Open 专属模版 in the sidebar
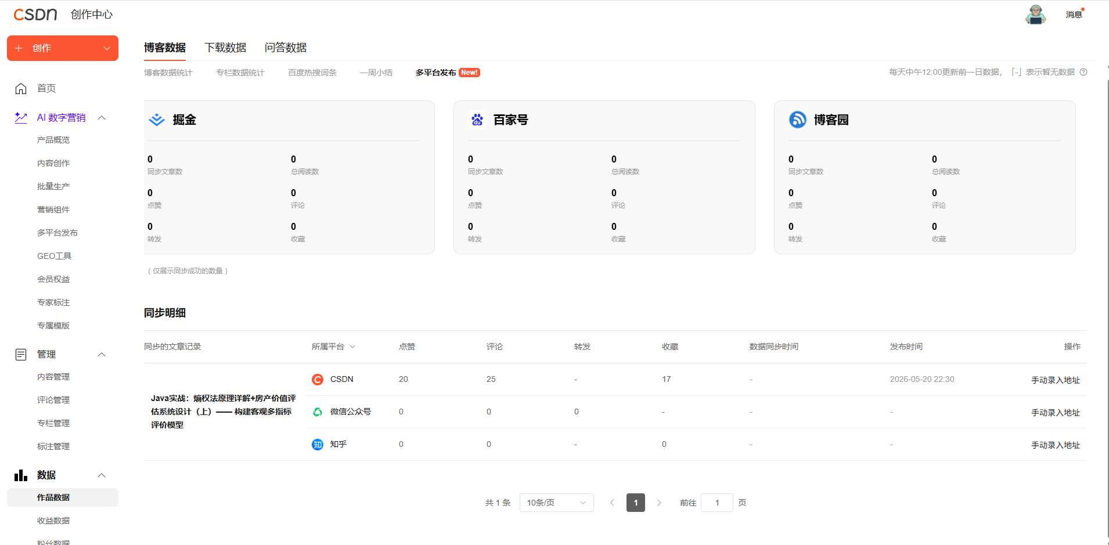Screen dimensions: 1109x545 coord(53,326)
